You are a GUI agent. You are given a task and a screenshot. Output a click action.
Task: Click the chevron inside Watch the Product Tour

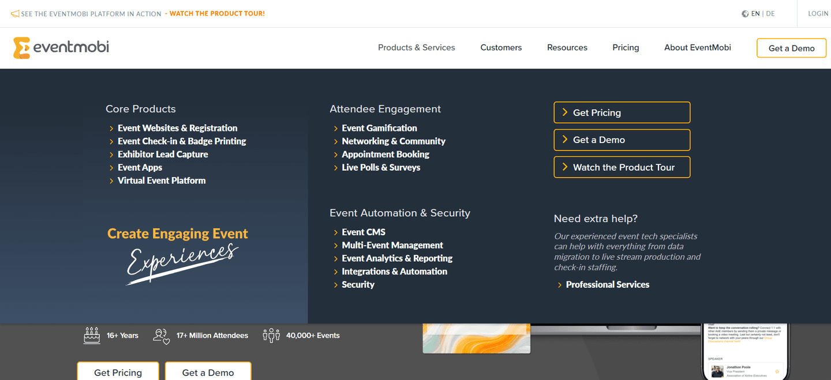click(565, 167)
